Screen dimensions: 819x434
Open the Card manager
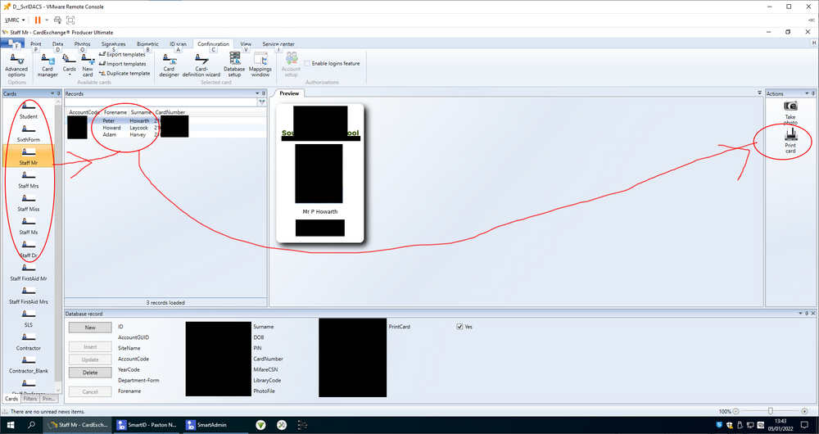point(48,65)
